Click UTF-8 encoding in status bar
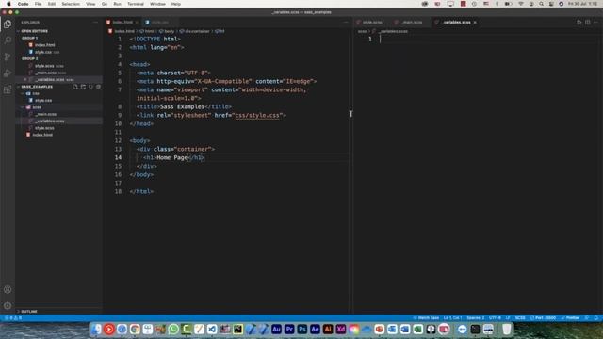Screen dimensions: 603x339 pyautogui.click(x=495, y=318)
